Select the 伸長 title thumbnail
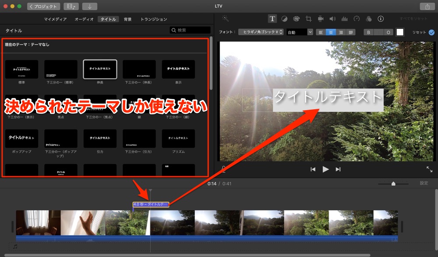The height and width of the screenshot is (257, 438). pos(100,69)
